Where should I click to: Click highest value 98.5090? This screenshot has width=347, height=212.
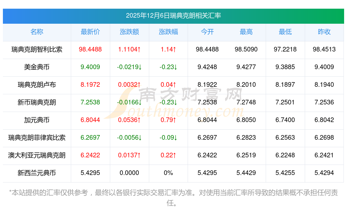[246, 49]
